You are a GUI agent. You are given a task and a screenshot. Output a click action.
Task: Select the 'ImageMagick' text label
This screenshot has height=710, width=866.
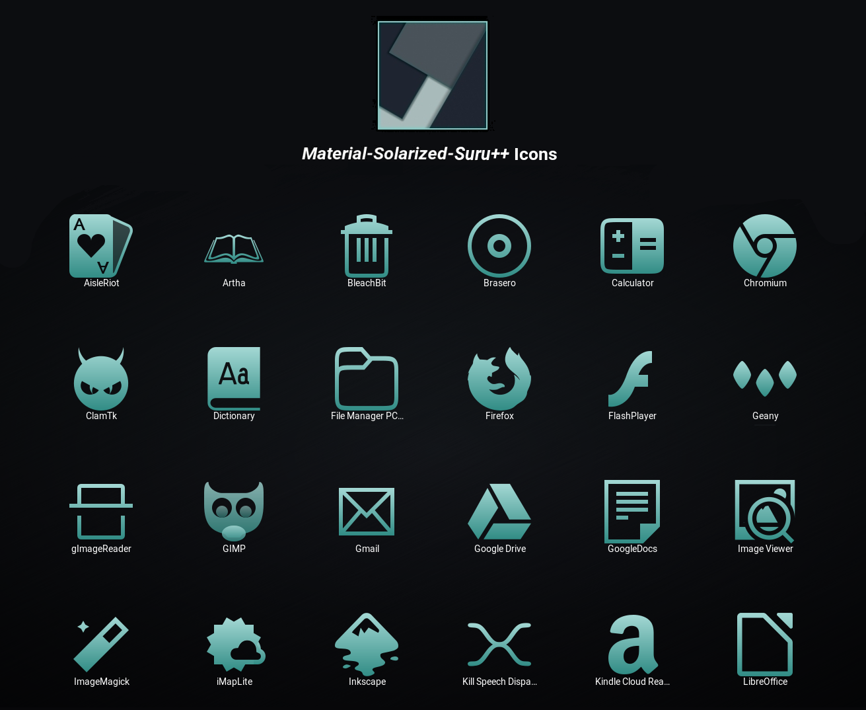[101, 682]
